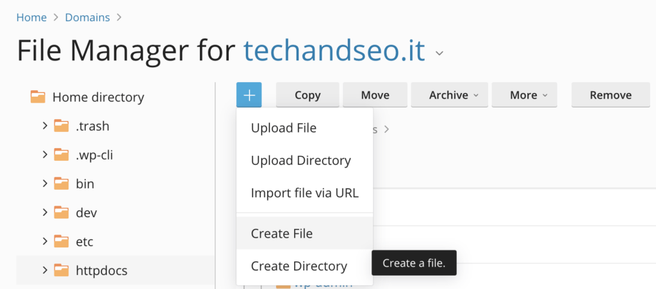This screenshot has height=289, width=656.
Task: Select the .trash folder label
Action: [x=92, y=126]
